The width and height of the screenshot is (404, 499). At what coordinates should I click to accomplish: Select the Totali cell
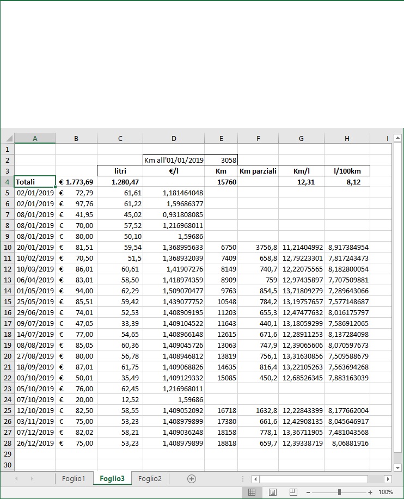coord(35,182)
